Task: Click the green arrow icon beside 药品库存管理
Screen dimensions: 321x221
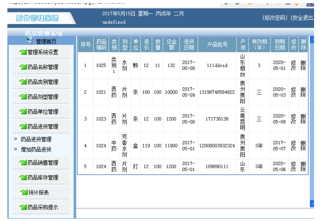Action: (23, 178)
